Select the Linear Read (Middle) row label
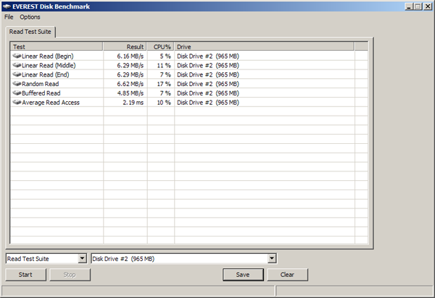 [x=49, y=65]
